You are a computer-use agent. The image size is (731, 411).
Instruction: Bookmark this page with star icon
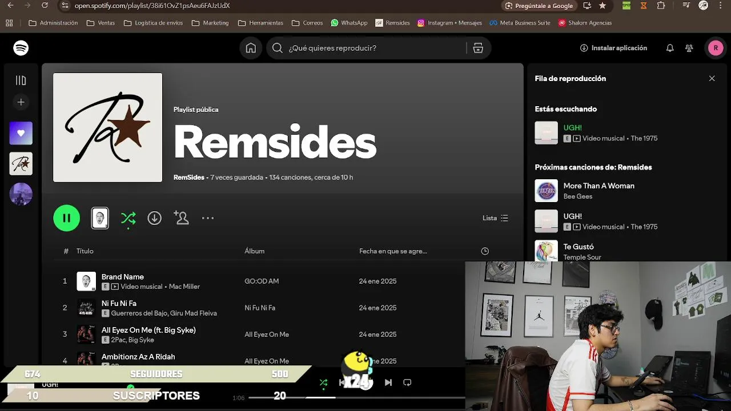(x=603, y=6)
